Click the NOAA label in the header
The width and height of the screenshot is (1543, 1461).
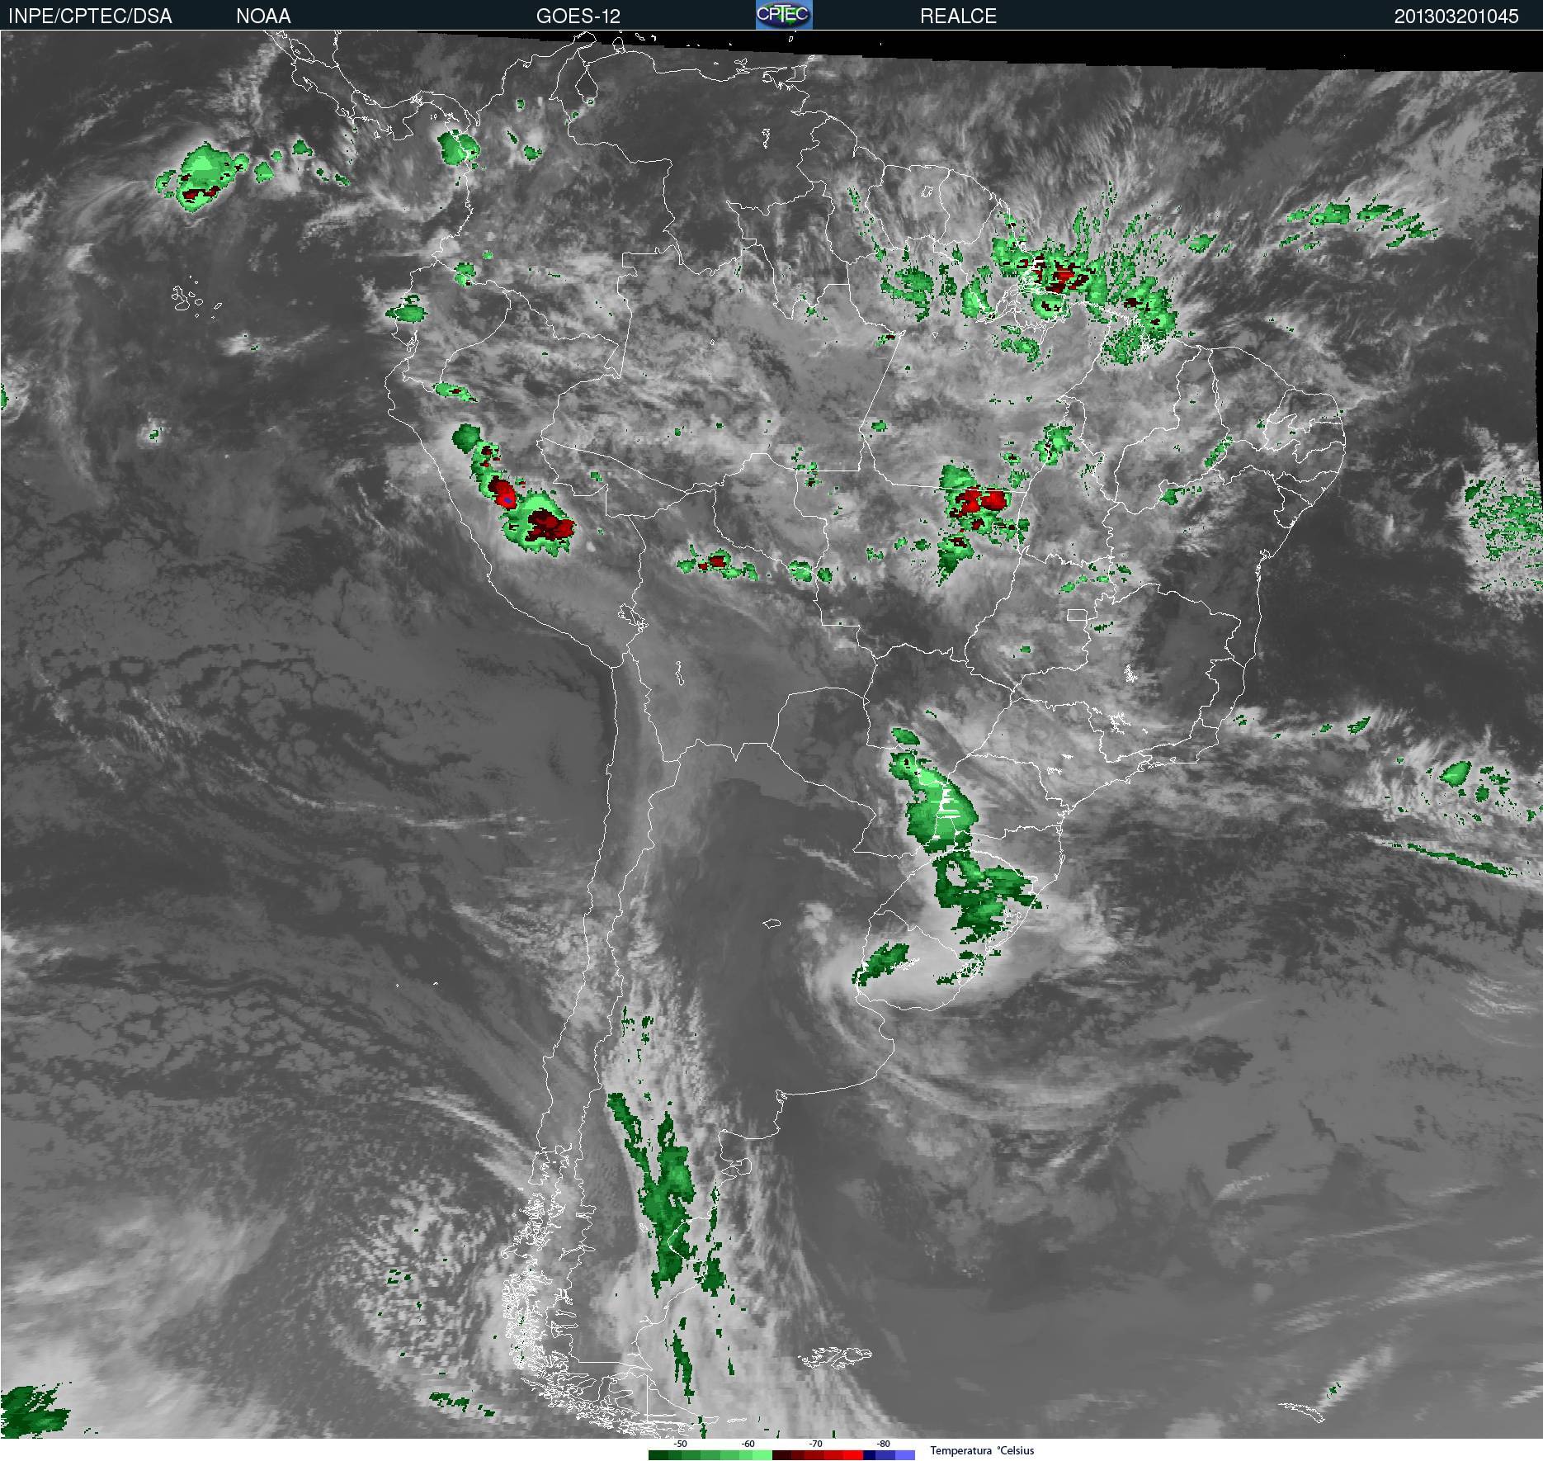263,16
